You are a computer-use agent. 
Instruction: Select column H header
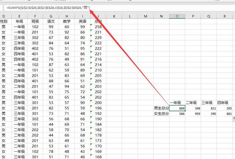pos(67,16)
